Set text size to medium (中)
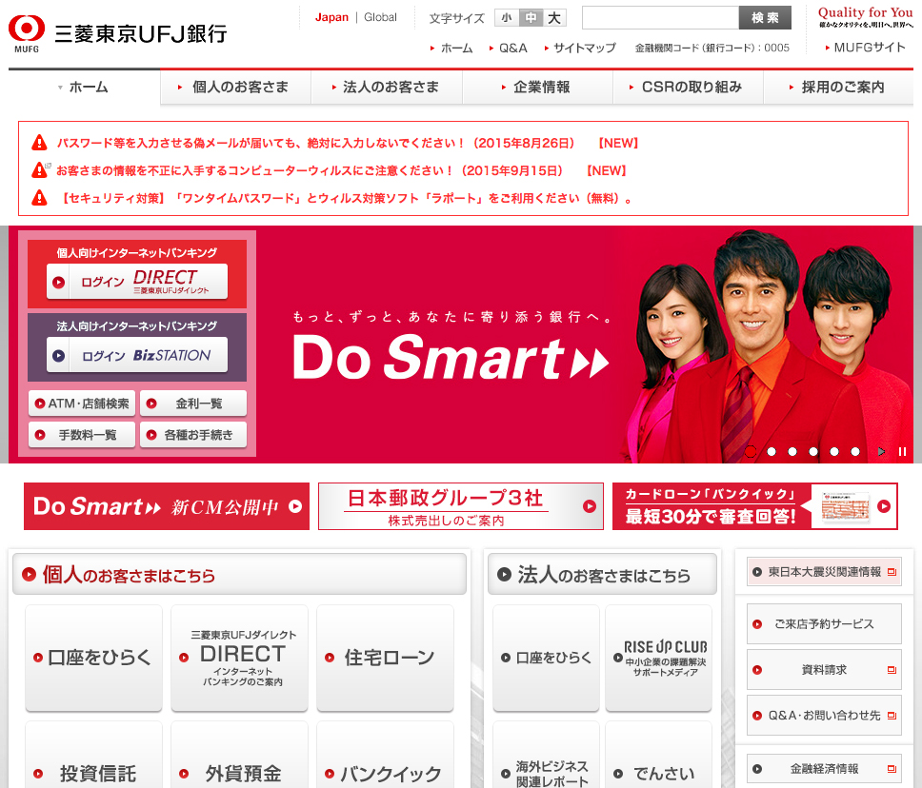The width and height of the screenshot is (922, 788). click(531, 18)
